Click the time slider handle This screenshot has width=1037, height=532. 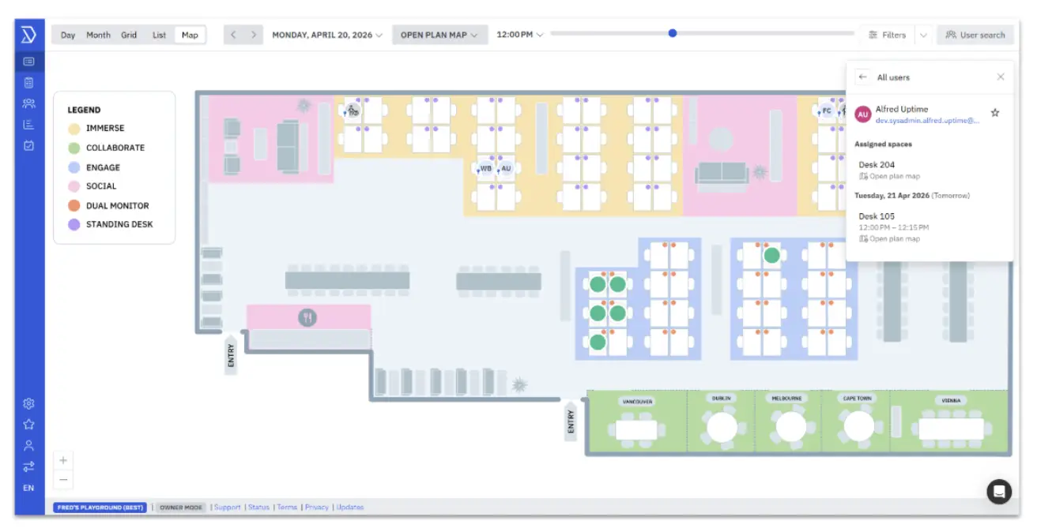click(673, 33)
